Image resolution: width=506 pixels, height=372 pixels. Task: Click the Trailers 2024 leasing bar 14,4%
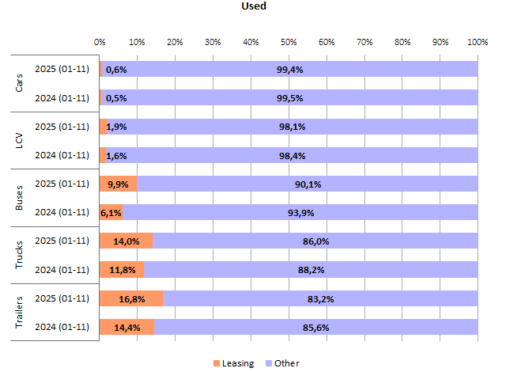126,327
